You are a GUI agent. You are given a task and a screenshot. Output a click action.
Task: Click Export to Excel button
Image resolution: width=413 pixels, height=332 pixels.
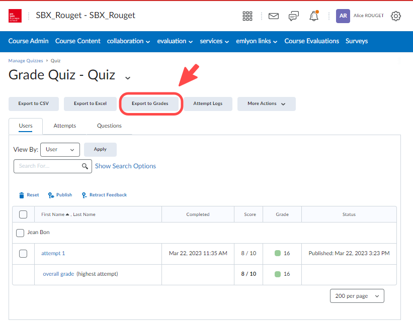point(90,103)
